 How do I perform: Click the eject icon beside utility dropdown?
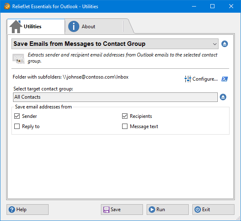225,44
